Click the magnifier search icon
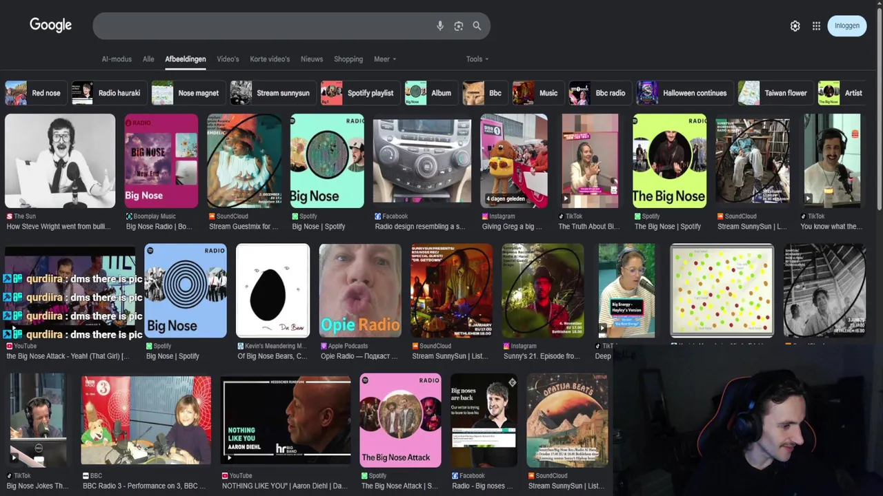883x496 pixels. point(477,25)
